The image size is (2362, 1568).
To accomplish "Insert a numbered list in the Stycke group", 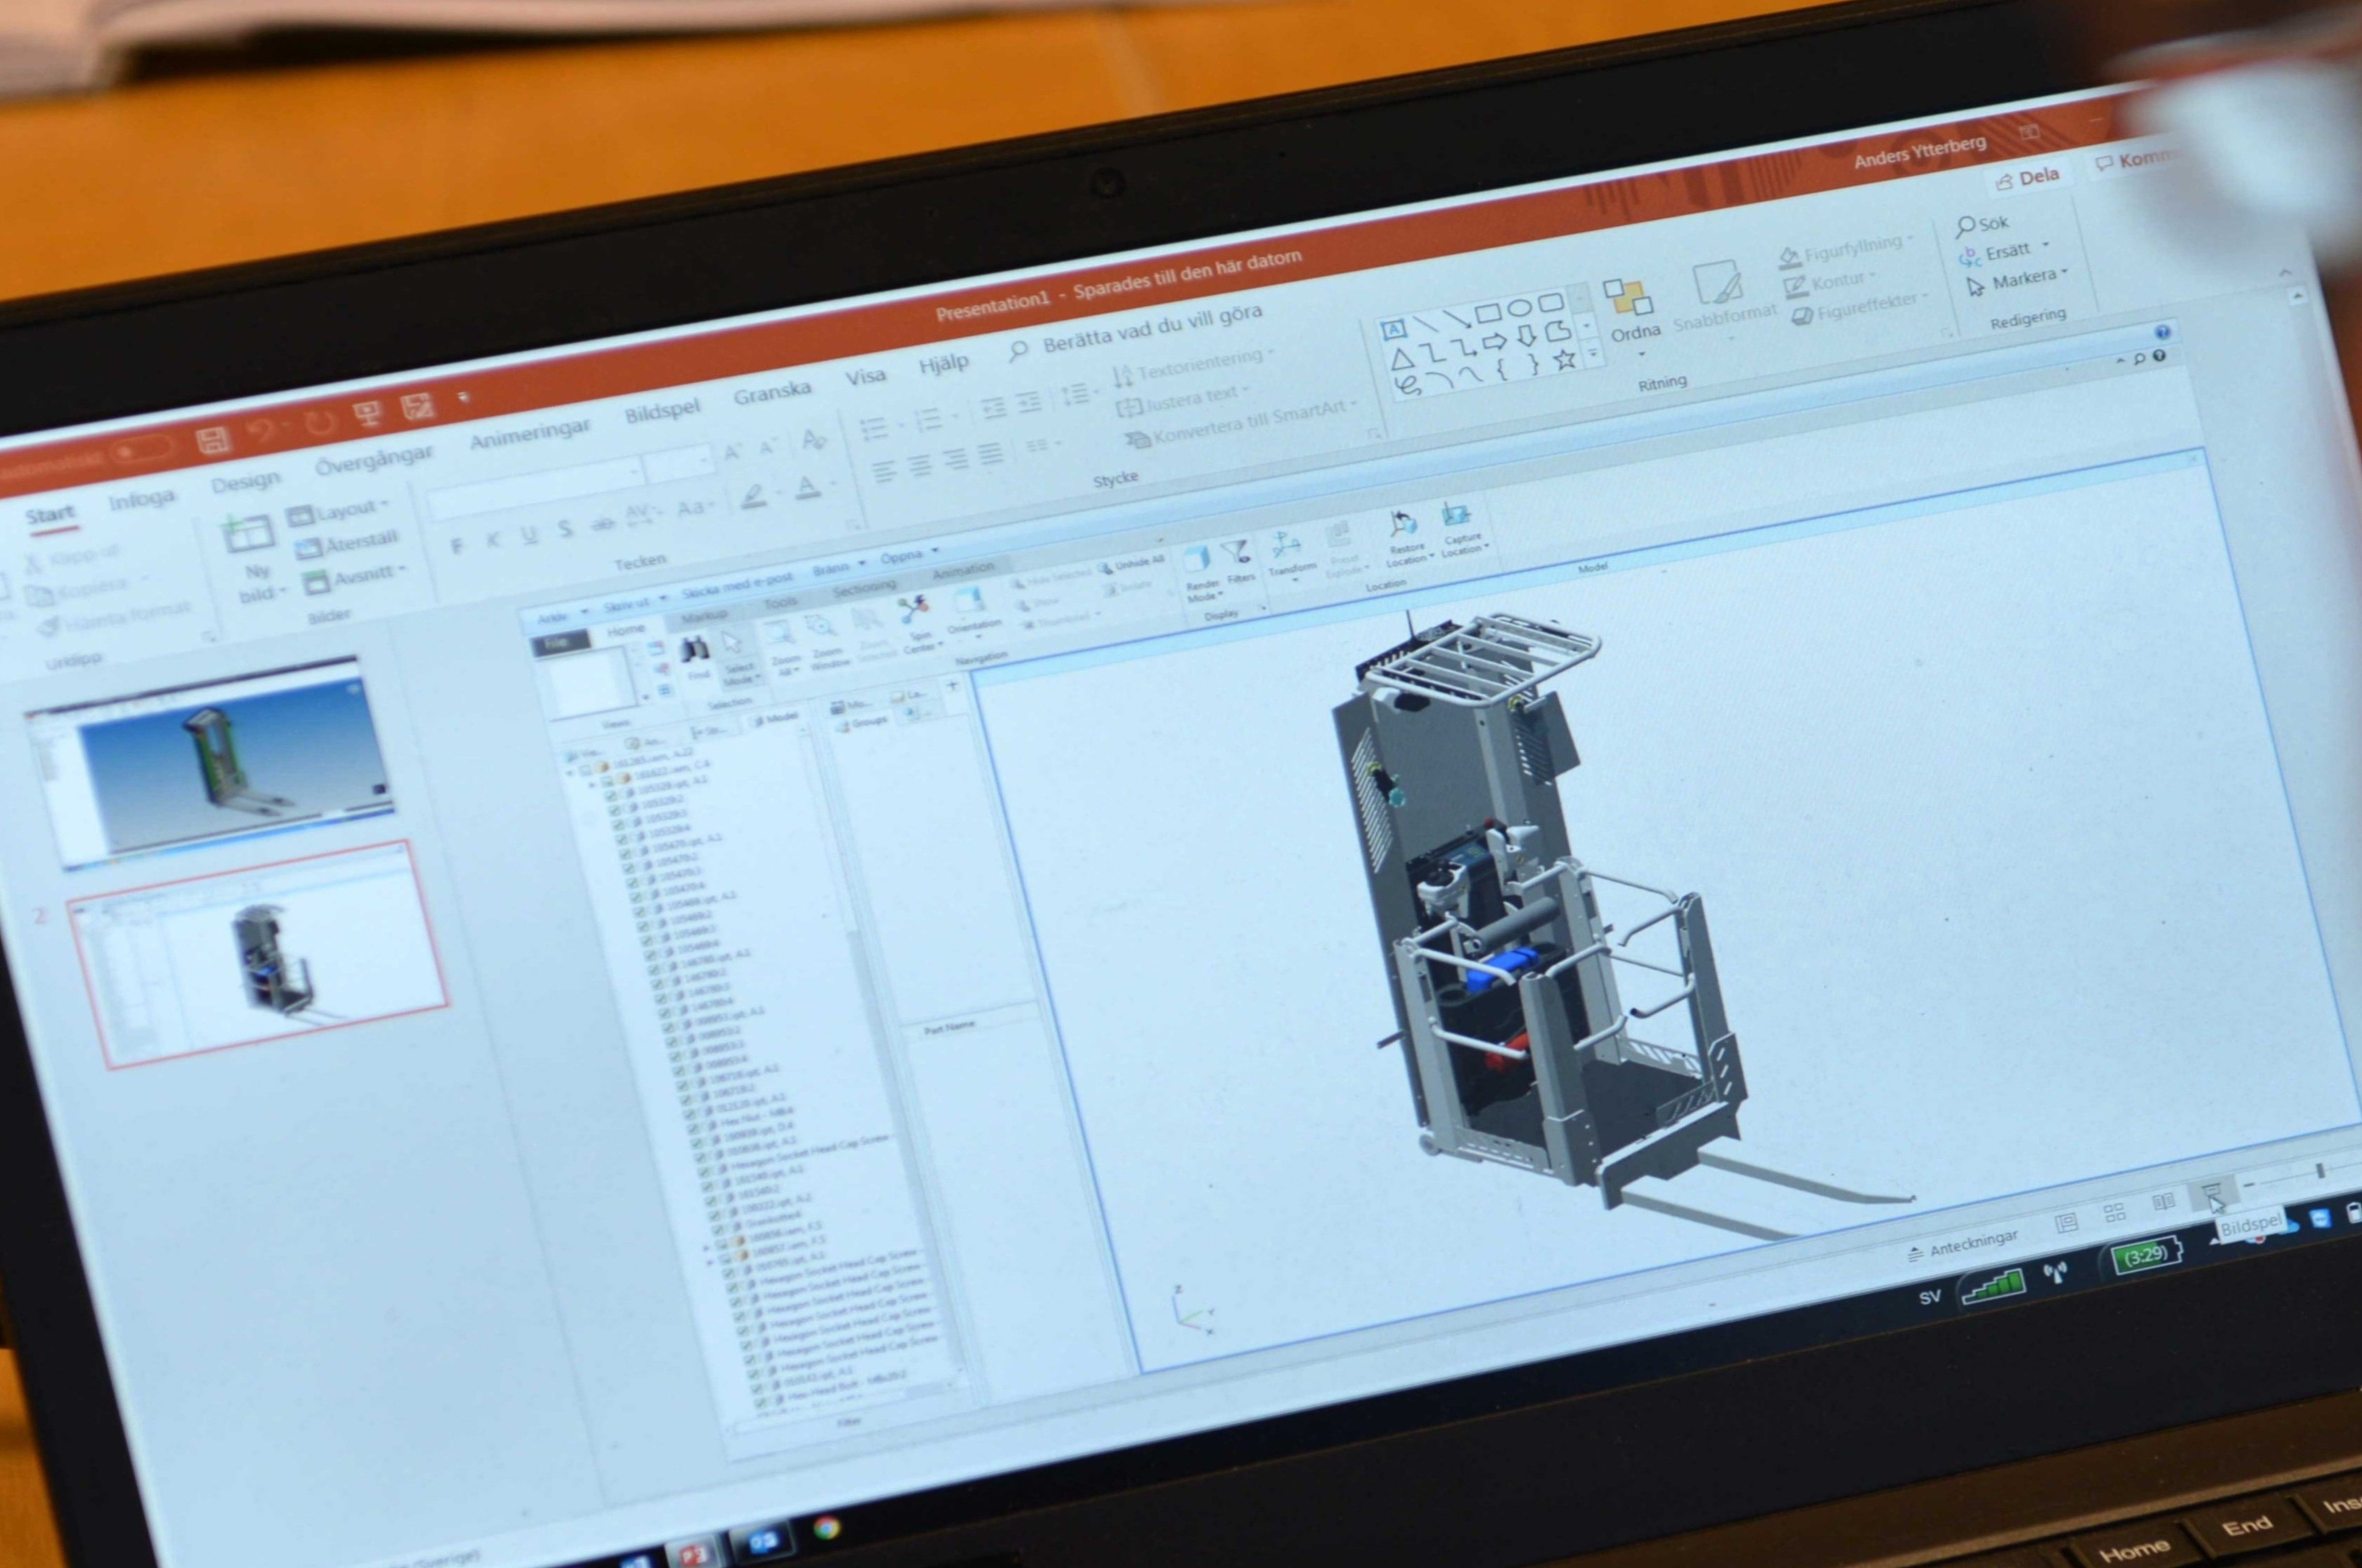I will [929, 419].
